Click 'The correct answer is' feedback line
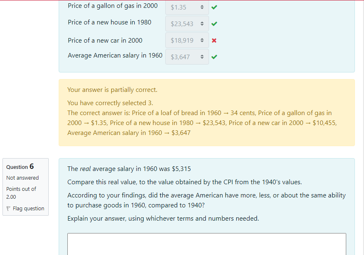Screen dimensions: 364x255 tap(202, 123)
